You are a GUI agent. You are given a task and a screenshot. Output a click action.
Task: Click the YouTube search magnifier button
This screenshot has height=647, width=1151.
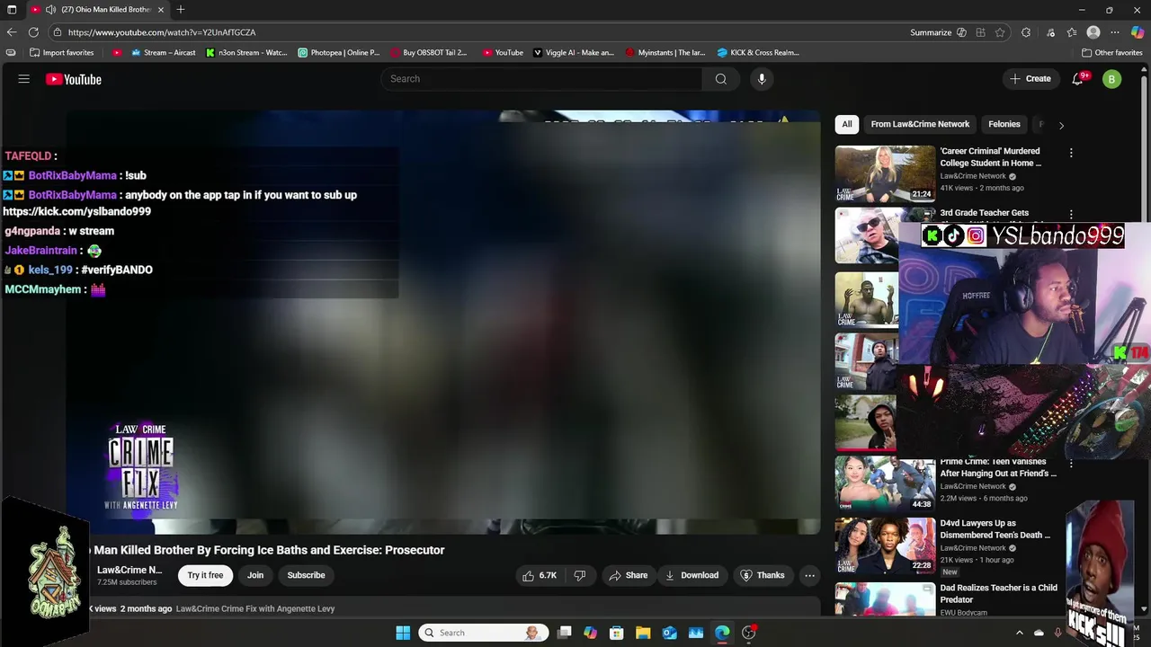pyautogui.click(x=720, y=79)
